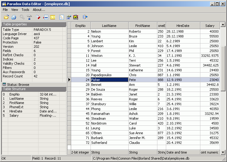Click the employee.db file path in status bar
The image size is (227, 162).
141,158
